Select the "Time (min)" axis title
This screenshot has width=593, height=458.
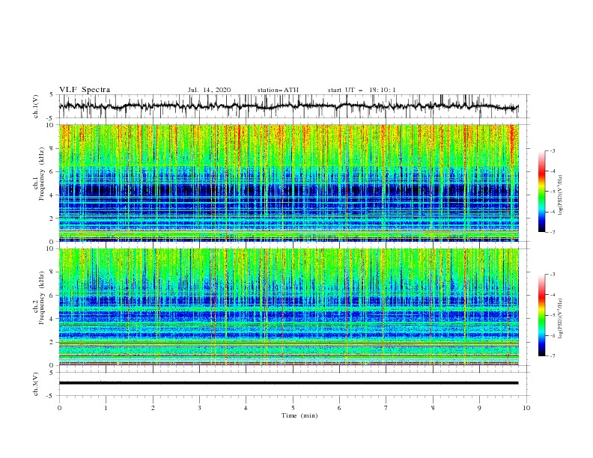click(299, 415)
